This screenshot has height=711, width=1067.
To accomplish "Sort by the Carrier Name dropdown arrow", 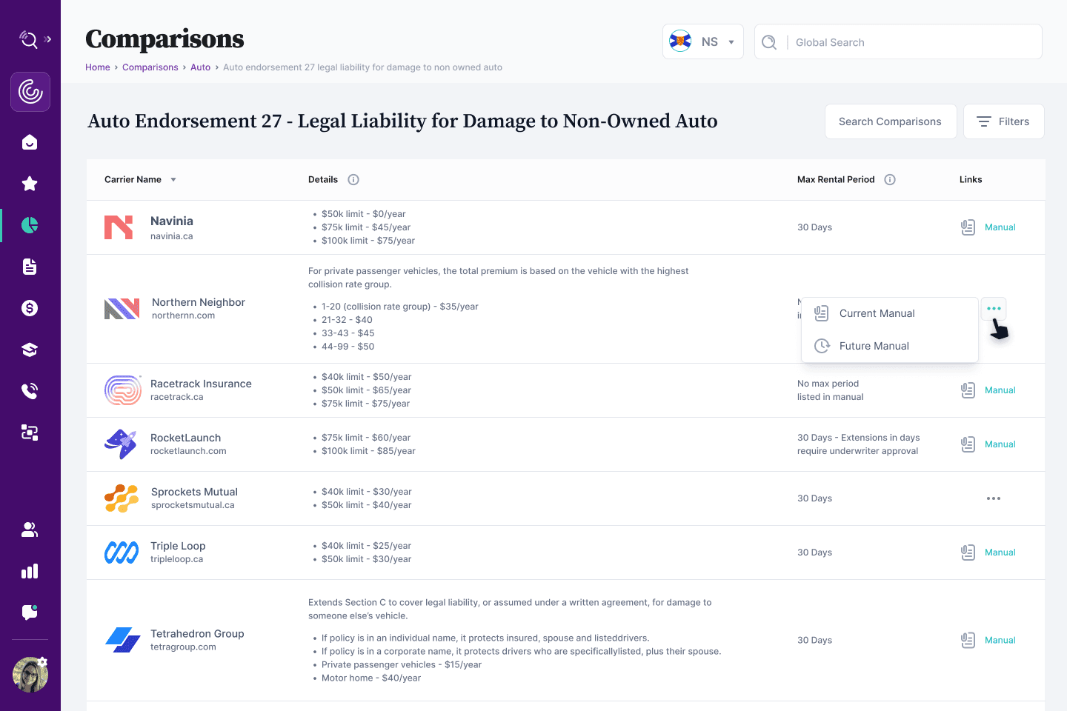I will [173, 180].
